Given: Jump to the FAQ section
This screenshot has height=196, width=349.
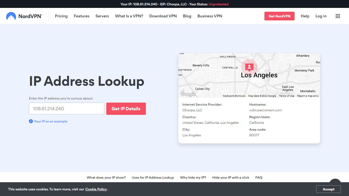Looking at the screenshot, I should point(259,177).
